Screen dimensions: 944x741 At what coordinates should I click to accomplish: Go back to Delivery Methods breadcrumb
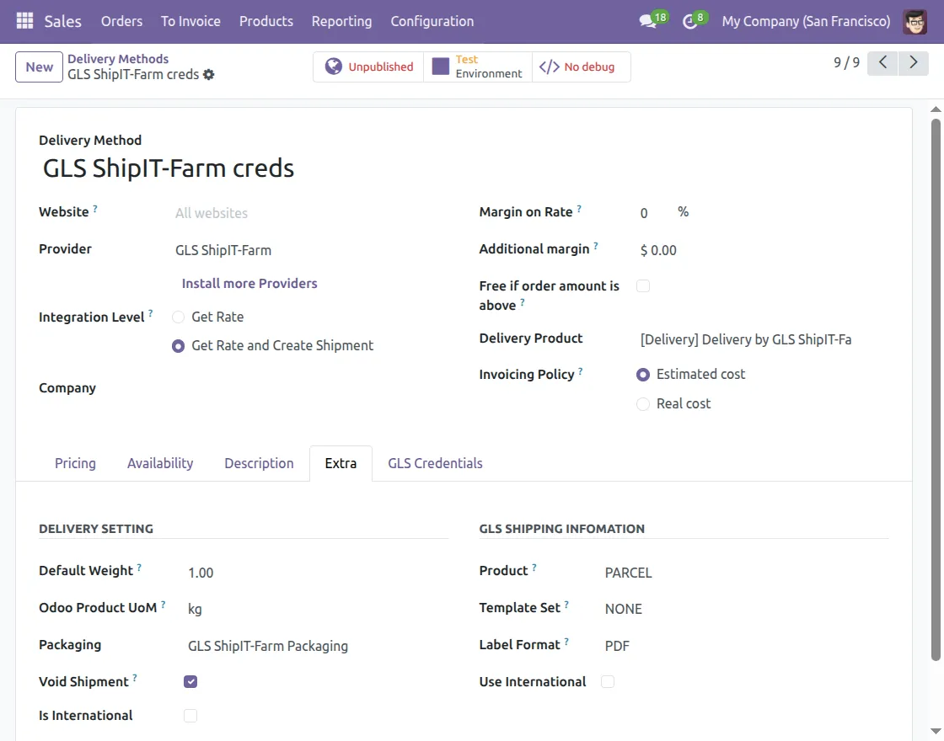(118, 59)
